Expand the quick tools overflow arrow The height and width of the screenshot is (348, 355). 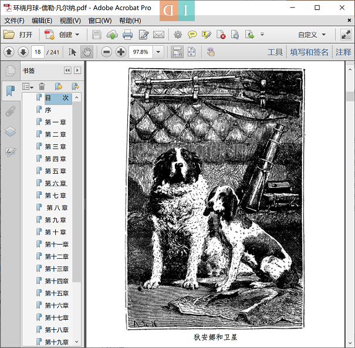(262, 35)
